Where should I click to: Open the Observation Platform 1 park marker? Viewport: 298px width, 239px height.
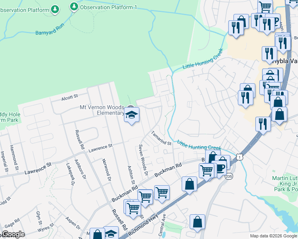(74, 7)
